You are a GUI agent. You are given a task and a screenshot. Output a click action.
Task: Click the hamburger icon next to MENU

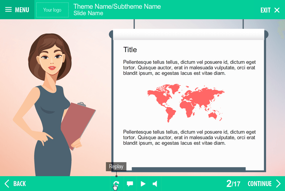click(x=8, y=9)
